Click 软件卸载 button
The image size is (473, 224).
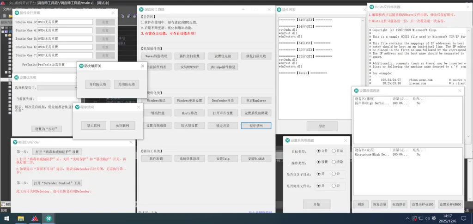pos(156,158)
